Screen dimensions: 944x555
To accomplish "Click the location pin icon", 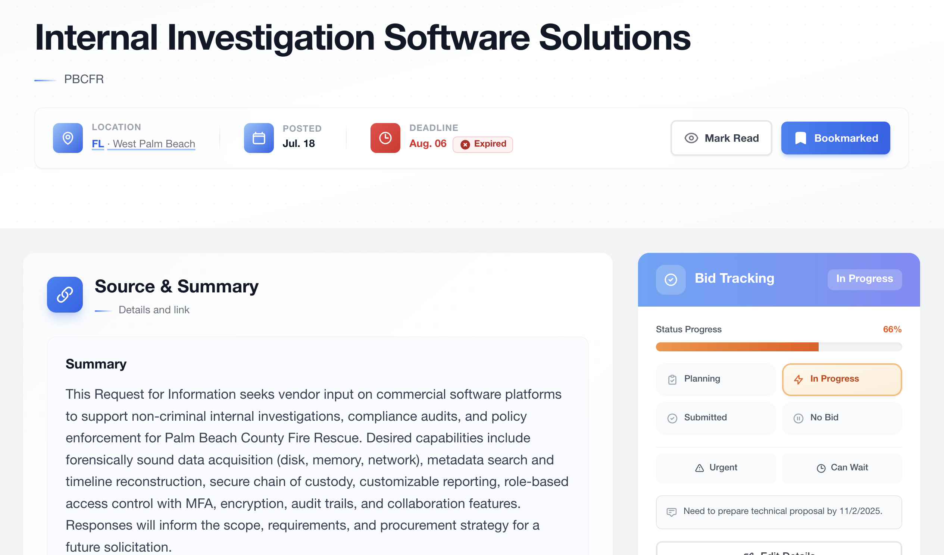I will (68, 138).
